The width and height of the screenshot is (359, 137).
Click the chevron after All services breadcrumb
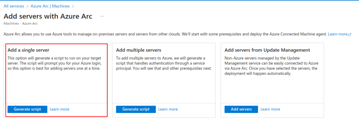tap(27, 6)
